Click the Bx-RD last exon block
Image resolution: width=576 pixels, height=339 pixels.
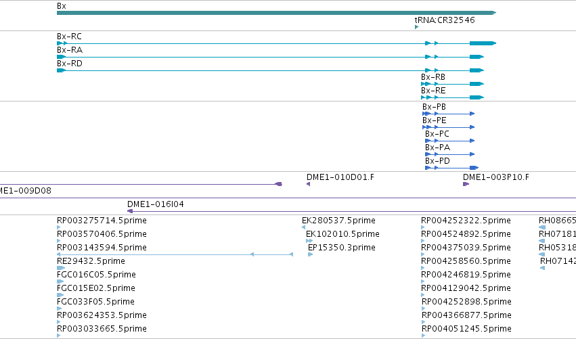coord(477,70)
